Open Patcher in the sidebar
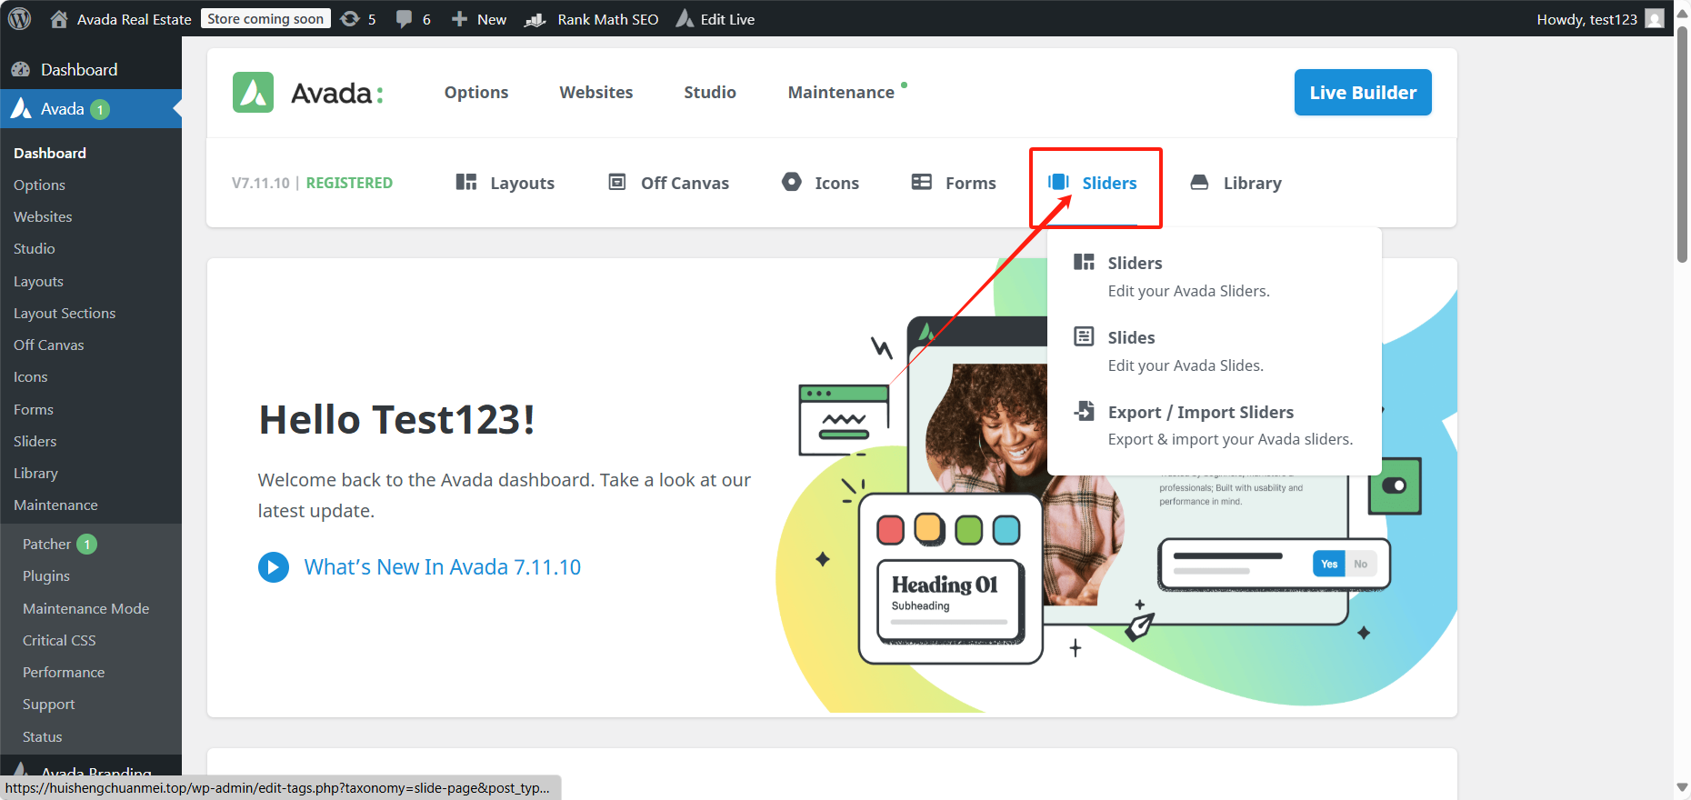The image size is (1691, 800). click(46, 545)
